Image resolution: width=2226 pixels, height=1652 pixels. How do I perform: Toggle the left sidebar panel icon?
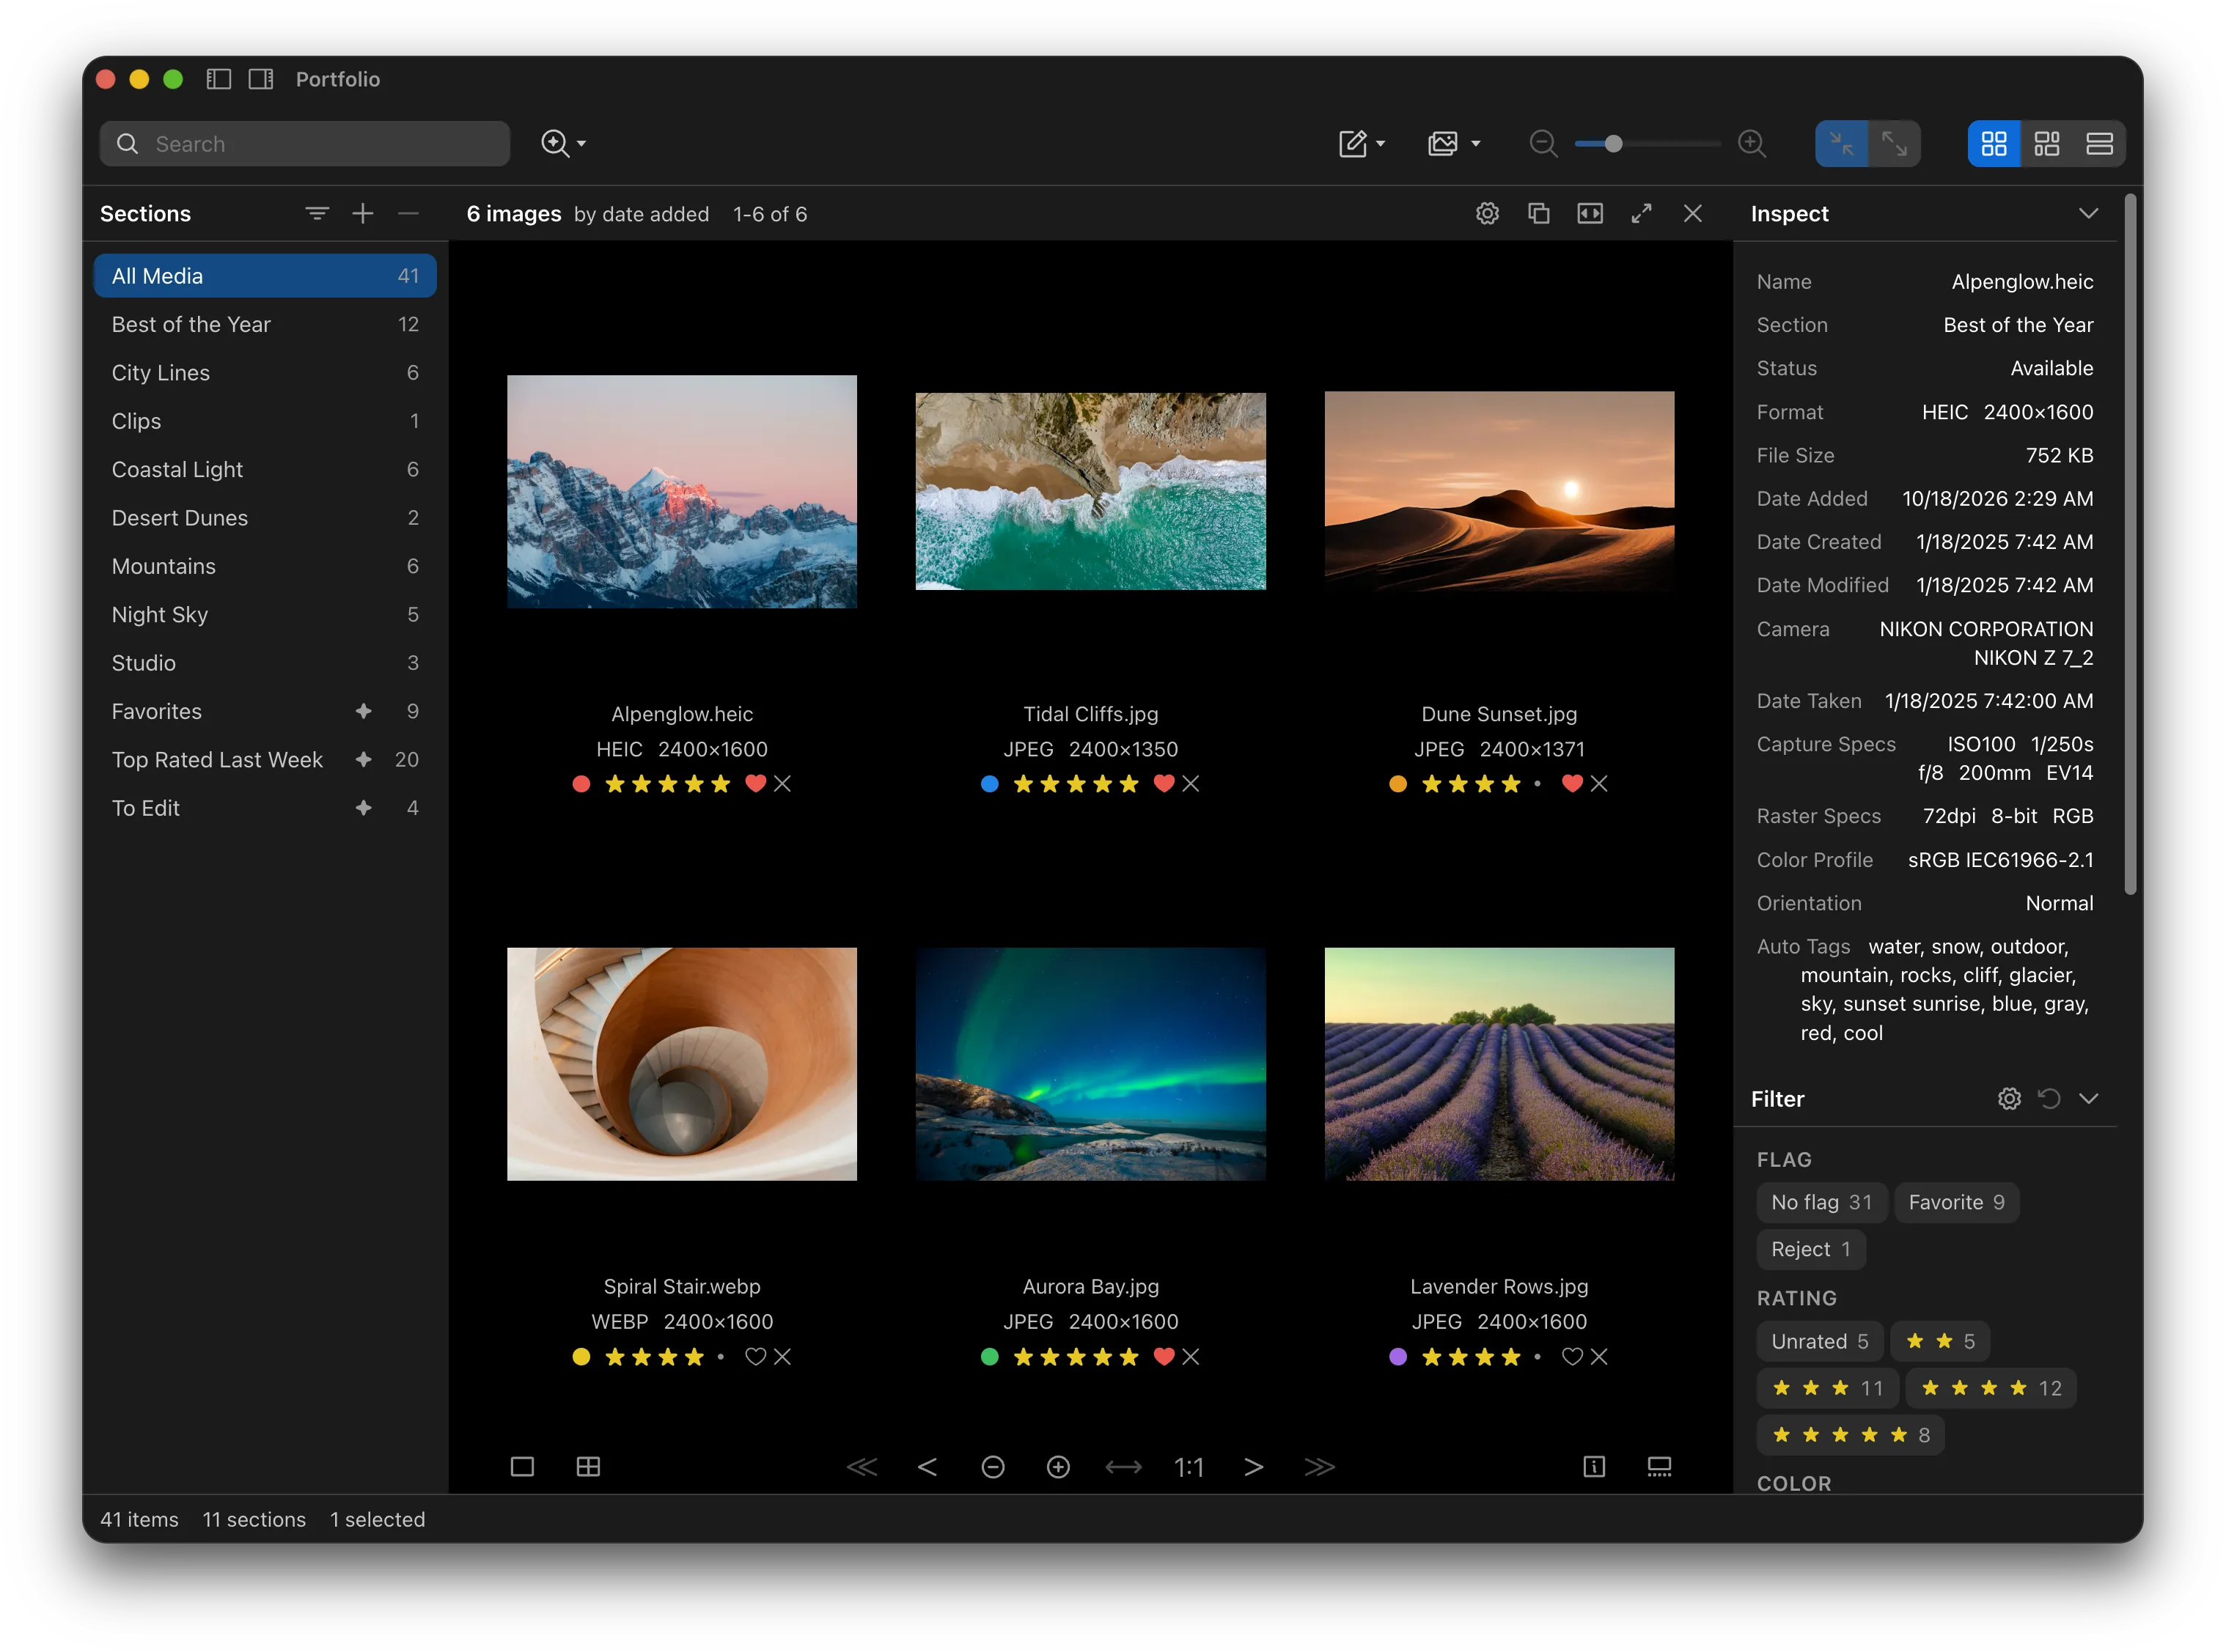(218, 79)
